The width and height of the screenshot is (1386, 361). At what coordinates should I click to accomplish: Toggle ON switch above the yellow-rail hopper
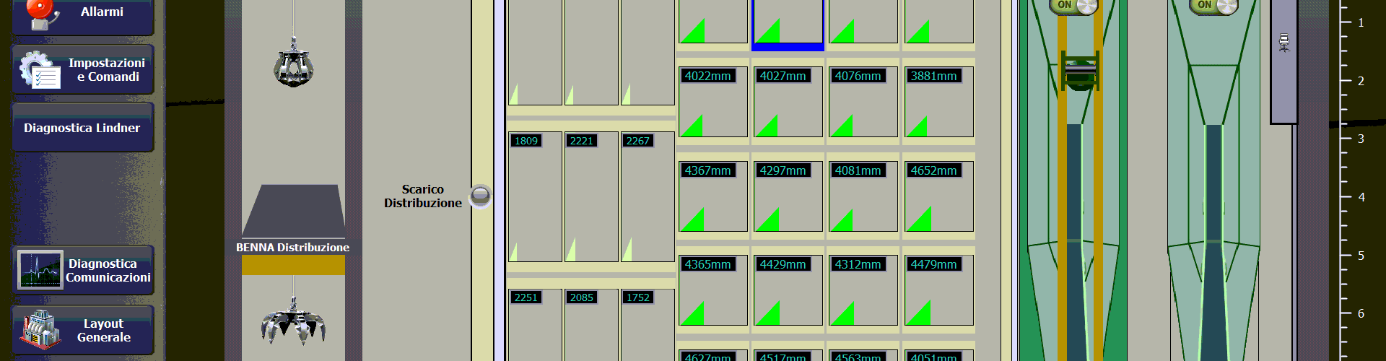[1073, 6]
